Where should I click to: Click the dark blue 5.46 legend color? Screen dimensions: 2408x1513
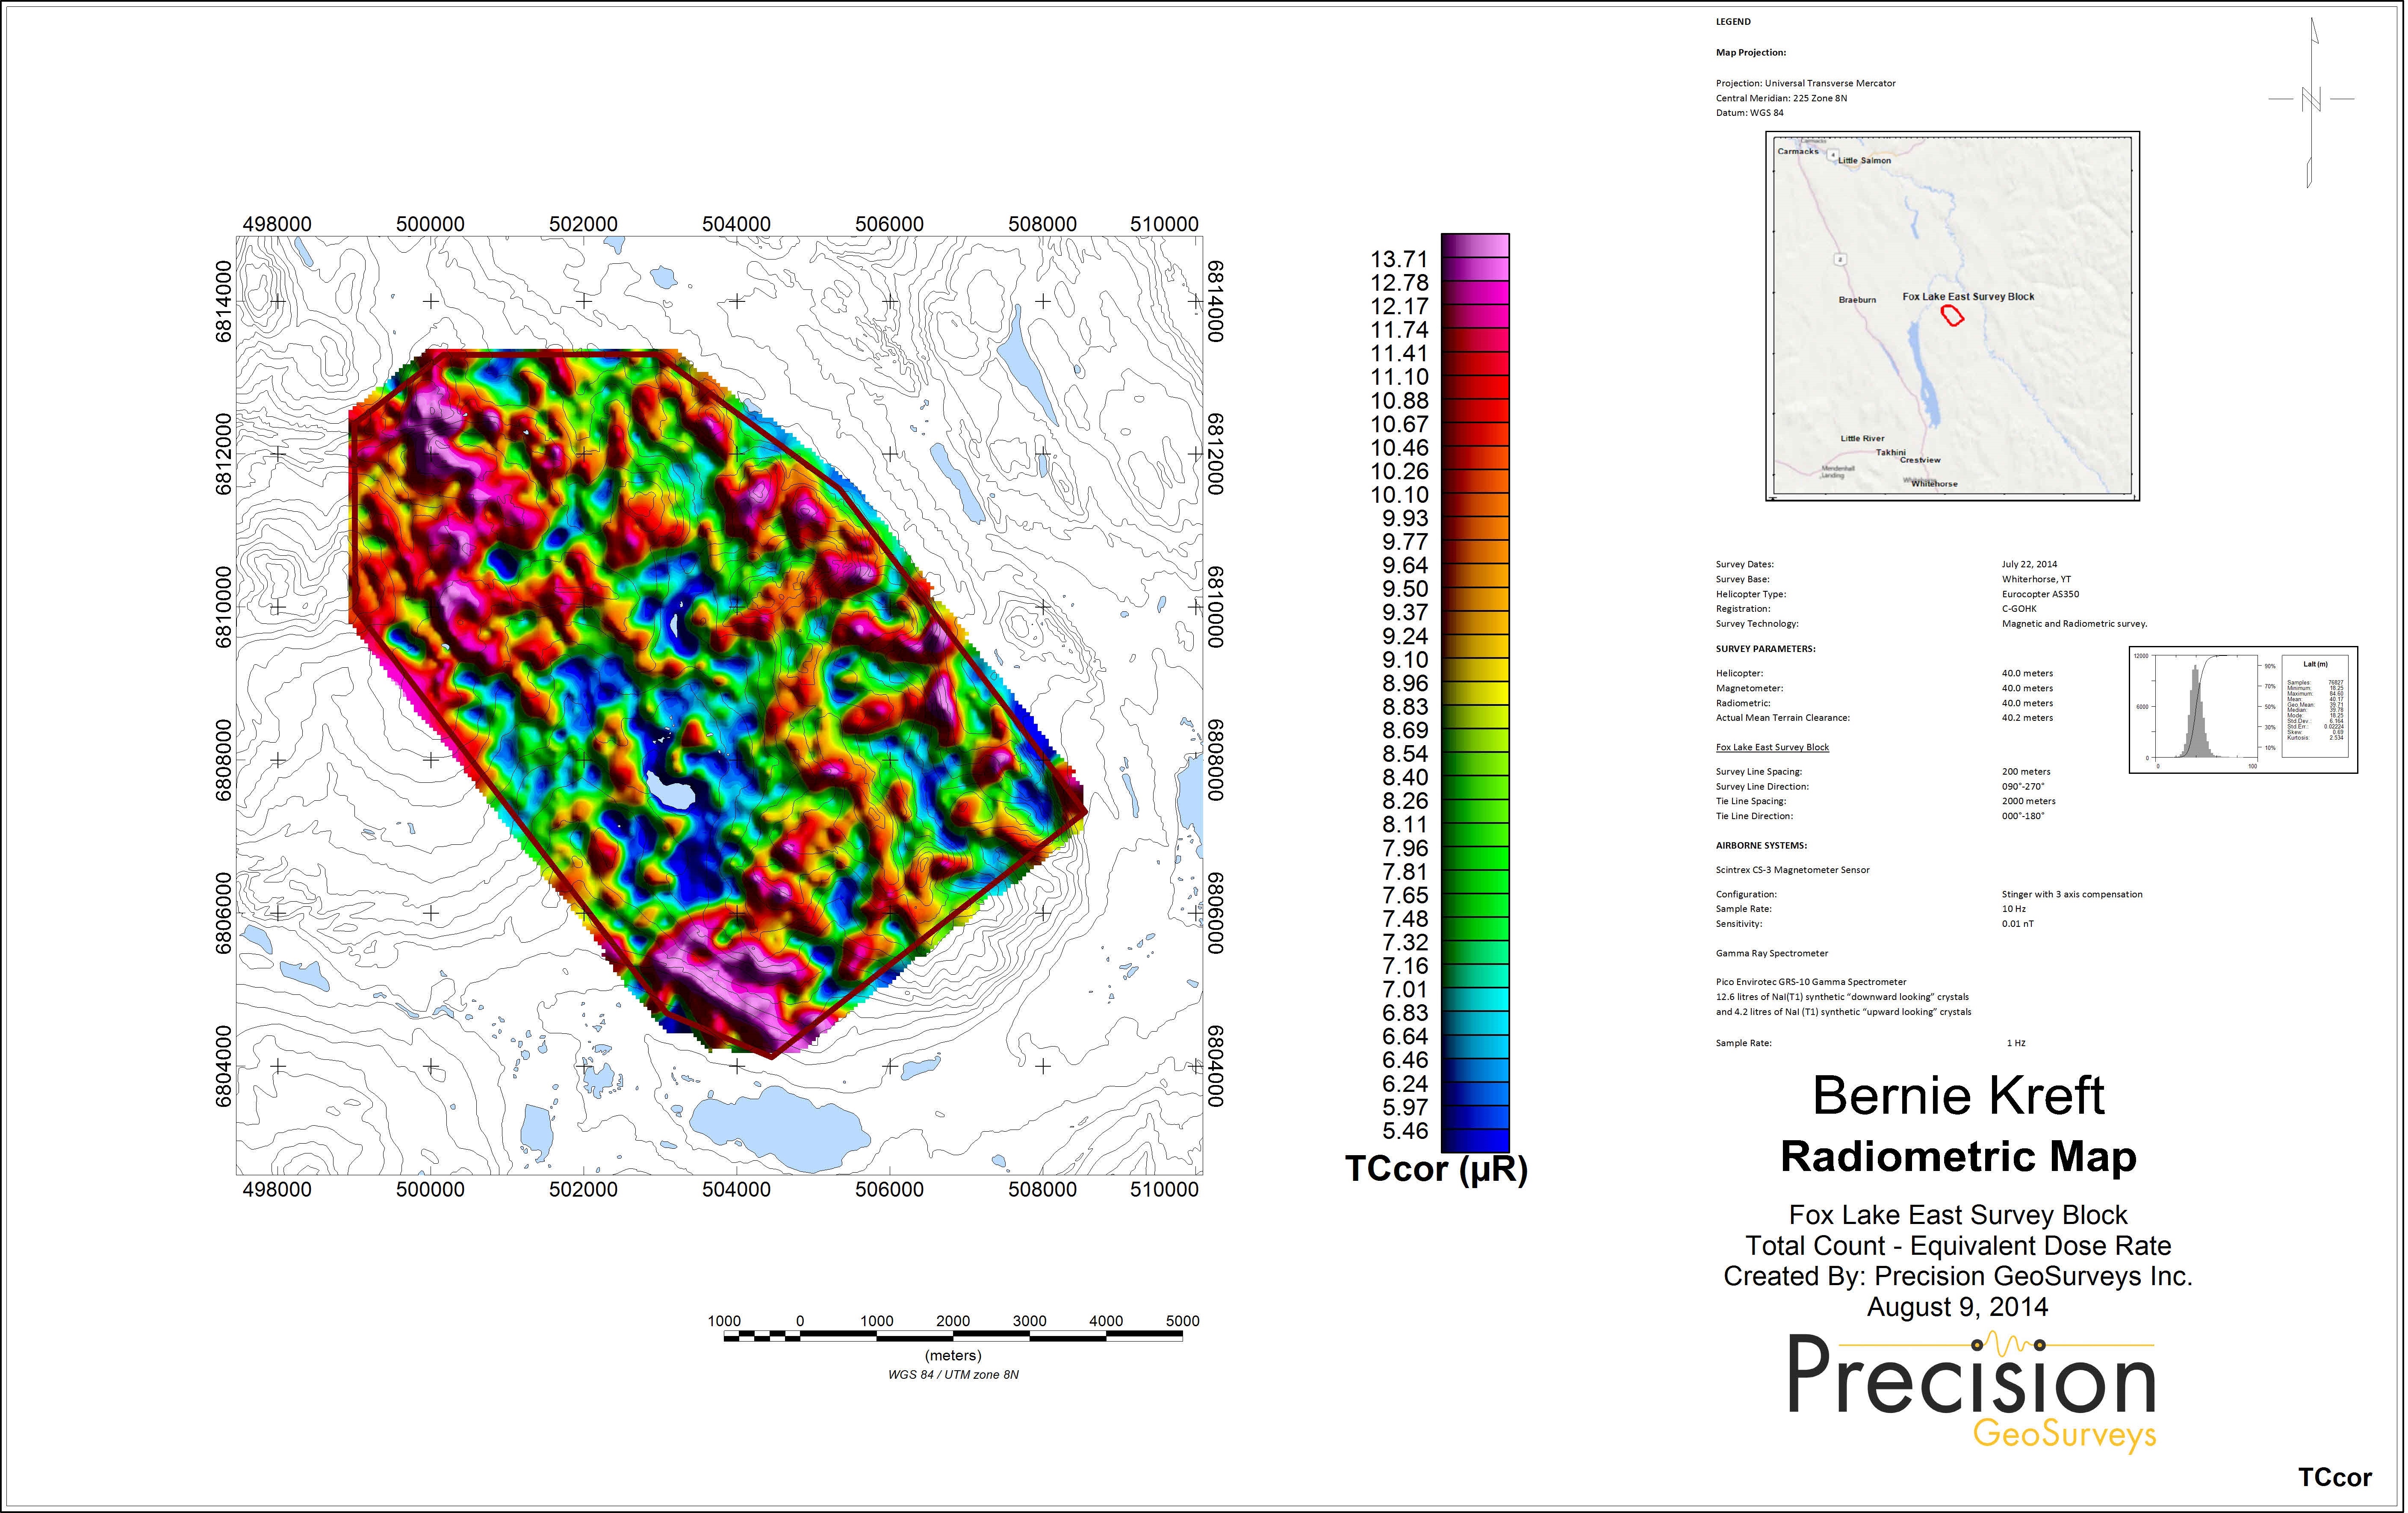click(x=1475, y=1140)
